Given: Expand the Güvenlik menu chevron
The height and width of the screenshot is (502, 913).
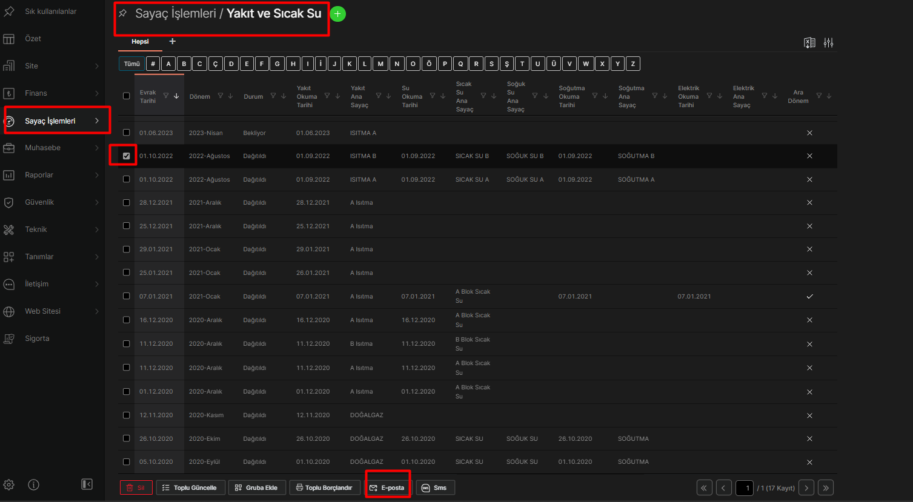Looking at the screenshot, I should tap(97, 202).
